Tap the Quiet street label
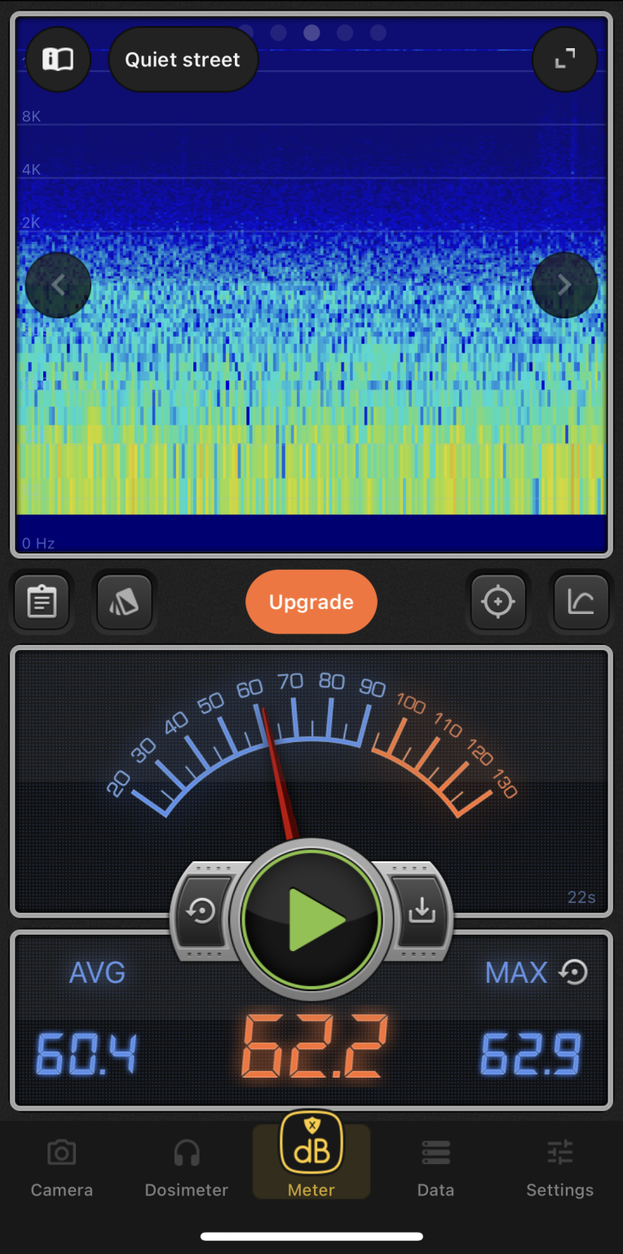 click(183, 60)
